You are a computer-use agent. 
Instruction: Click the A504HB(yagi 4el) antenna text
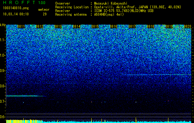(x=109, y=14)
